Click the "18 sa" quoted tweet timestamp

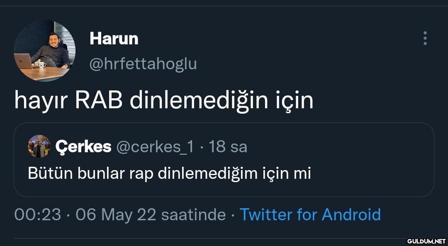[228, 146]
